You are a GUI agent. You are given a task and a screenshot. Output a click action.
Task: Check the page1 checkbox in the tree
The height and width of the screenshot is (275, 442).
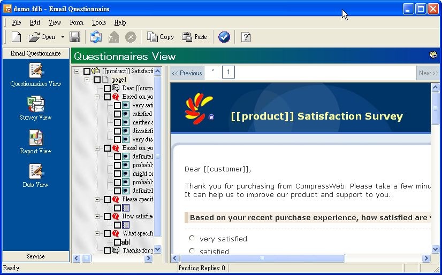[x=97, y=80]
